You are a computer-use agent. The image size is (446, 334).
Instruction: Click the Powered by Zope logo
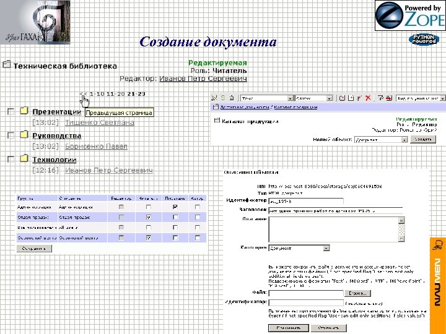pos(410,15)
